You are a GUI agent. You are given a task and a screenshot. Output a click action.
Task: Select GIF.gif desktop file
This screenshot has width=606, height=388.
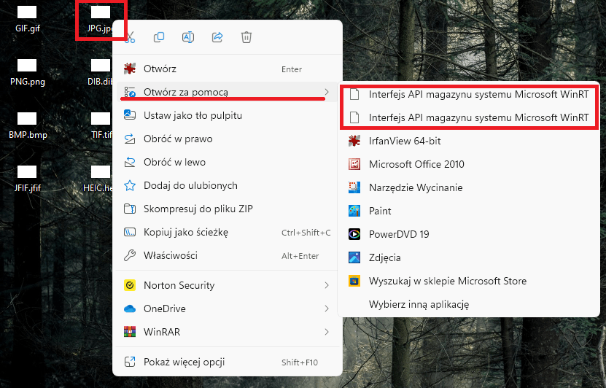coord(27,19)
